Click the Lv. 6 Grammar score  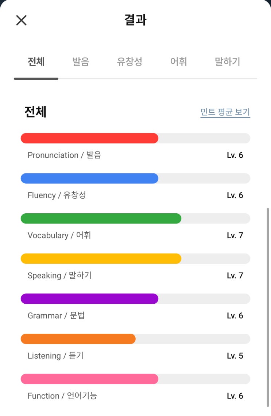[235, 316]
